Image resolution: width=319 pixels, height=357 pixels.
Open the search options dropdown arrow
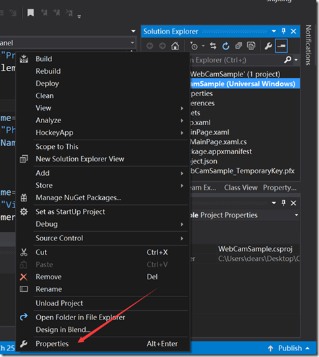(296, 60)
